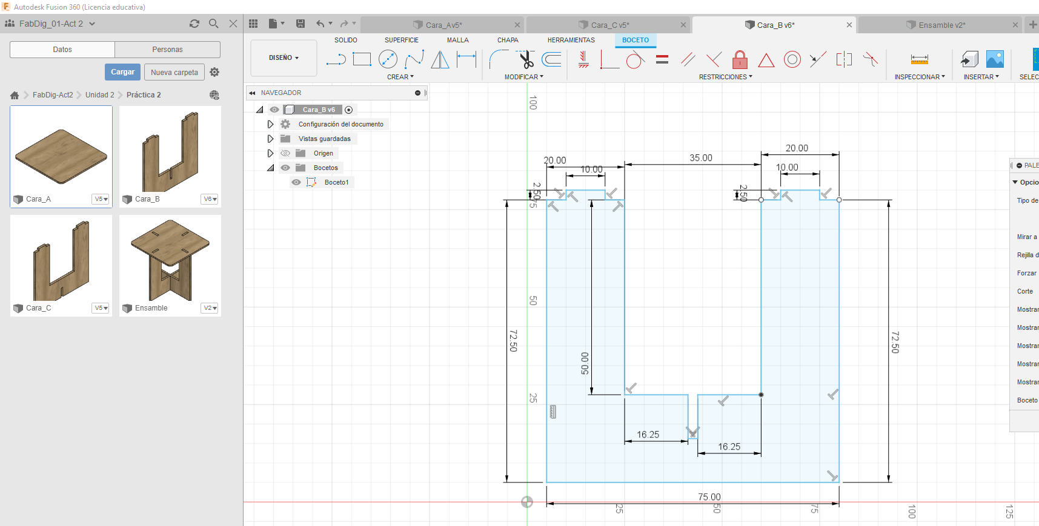Open the Measure tool
This screenshot has width=1039, height=526.
click(x=919, y=59)
